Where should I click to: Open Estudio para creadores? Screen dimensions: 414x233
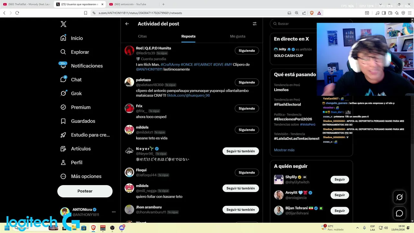tap(85, 135)
